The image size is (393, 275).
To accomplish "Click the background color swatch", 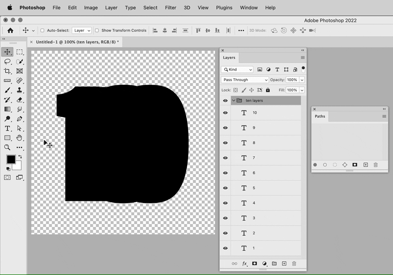I will [x=18, y=166].
